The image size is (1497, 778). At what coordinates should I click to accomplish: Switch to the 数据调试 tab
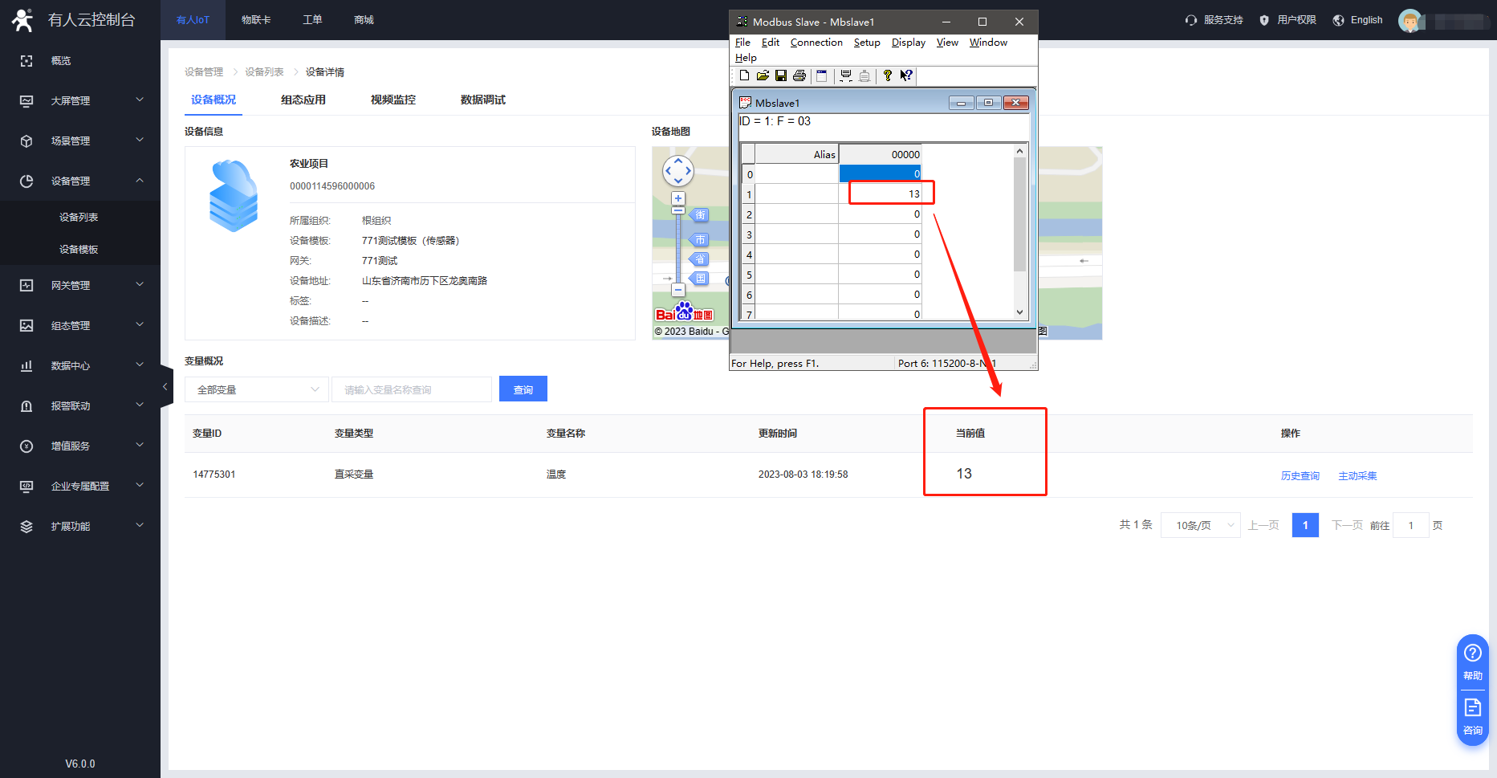[482, 100]
